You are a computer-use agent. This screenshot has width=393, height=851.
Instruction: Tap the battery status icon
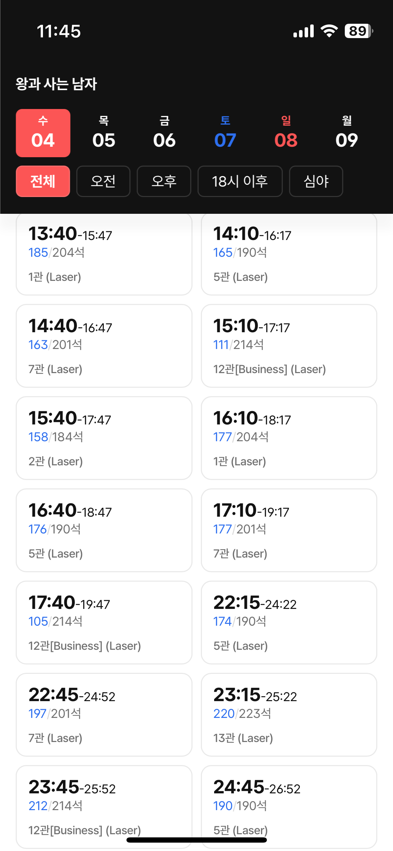(x=358, y=31)
